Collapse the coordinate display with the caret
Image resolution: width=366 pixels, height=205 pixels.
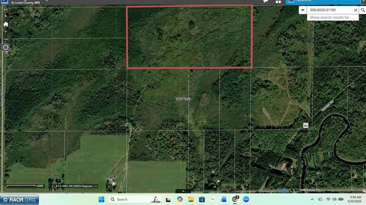pos(96,186)
